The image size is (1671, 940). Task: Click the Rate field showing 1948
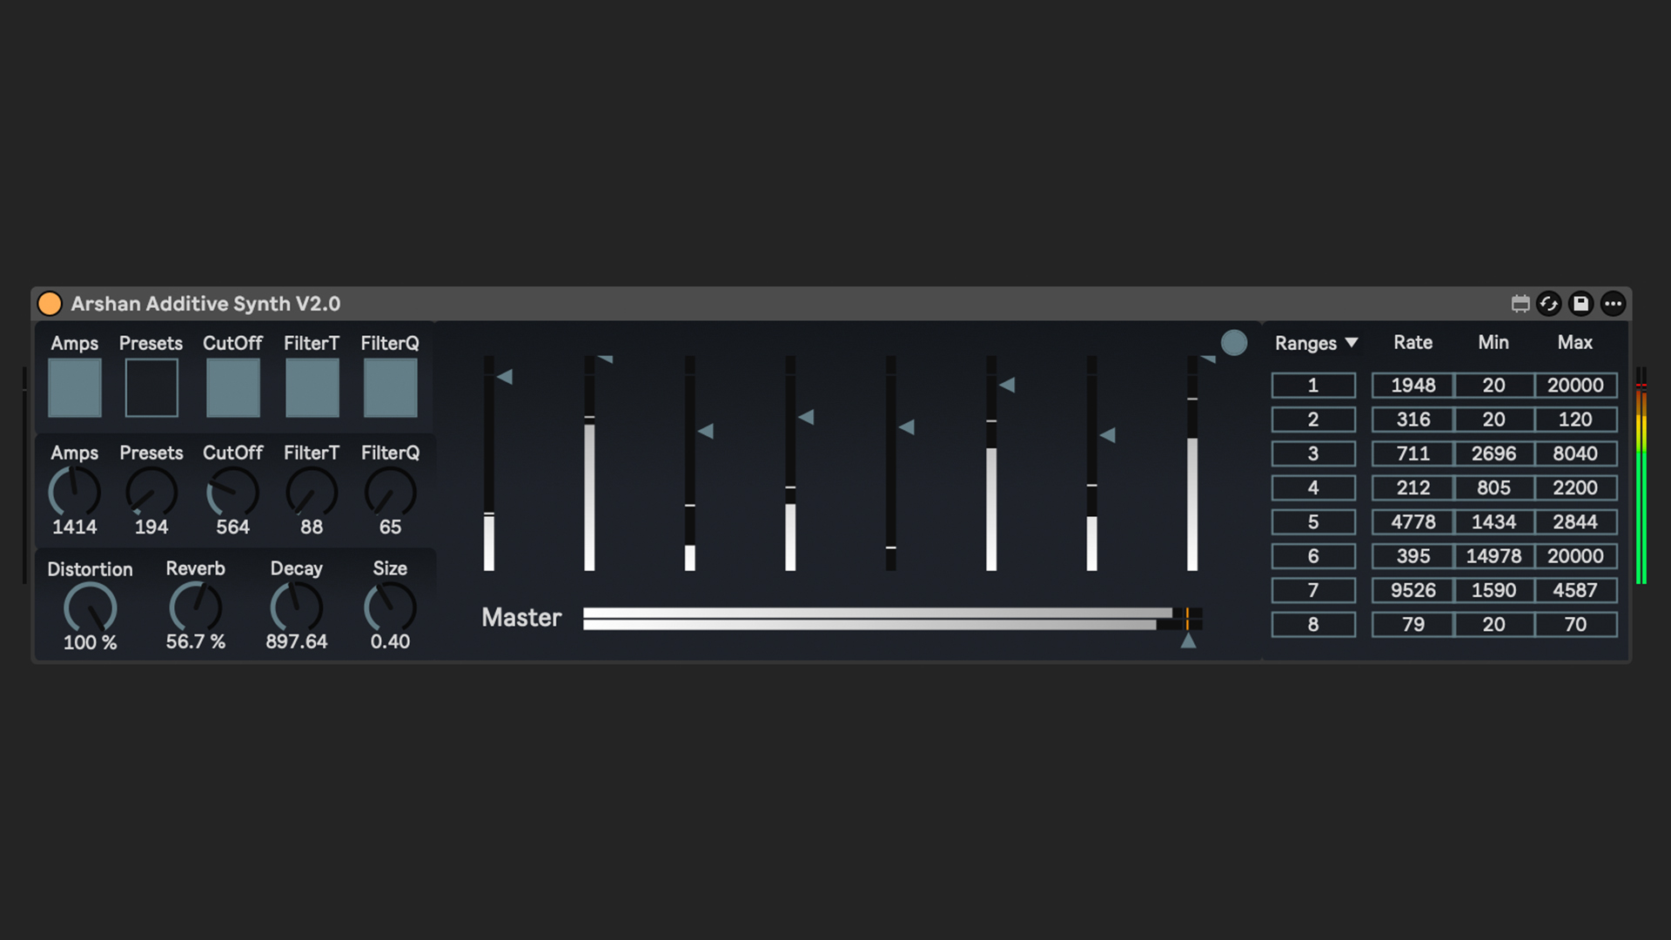click(x=1413, y=386)
